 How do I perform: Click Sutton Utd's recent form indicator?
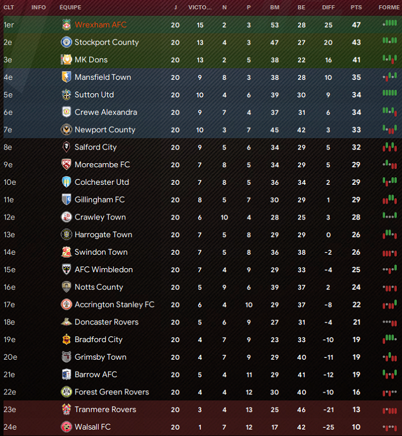389,94
